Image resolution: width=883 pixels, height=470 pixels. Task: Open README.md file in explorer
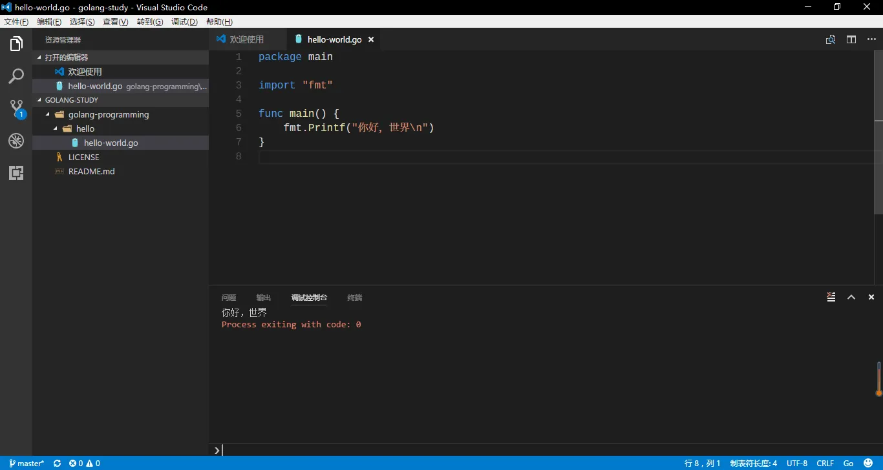tap(121, 171)
